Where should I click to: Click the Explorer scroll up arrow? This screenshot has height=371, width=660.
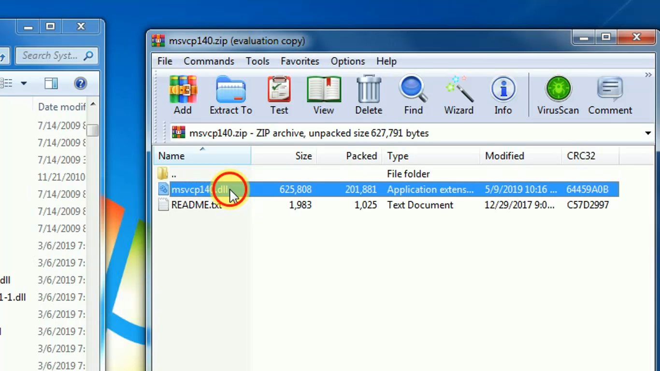point(93,104)
